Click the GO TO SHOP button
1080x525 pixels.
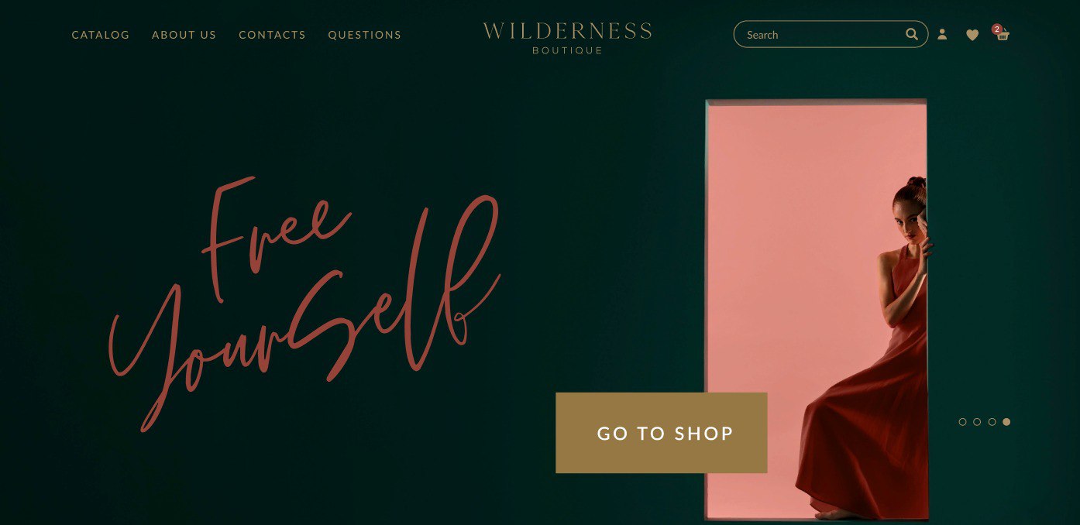click(662, 433)
